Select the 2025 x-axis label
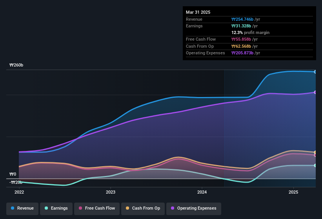 click(293, 192)
